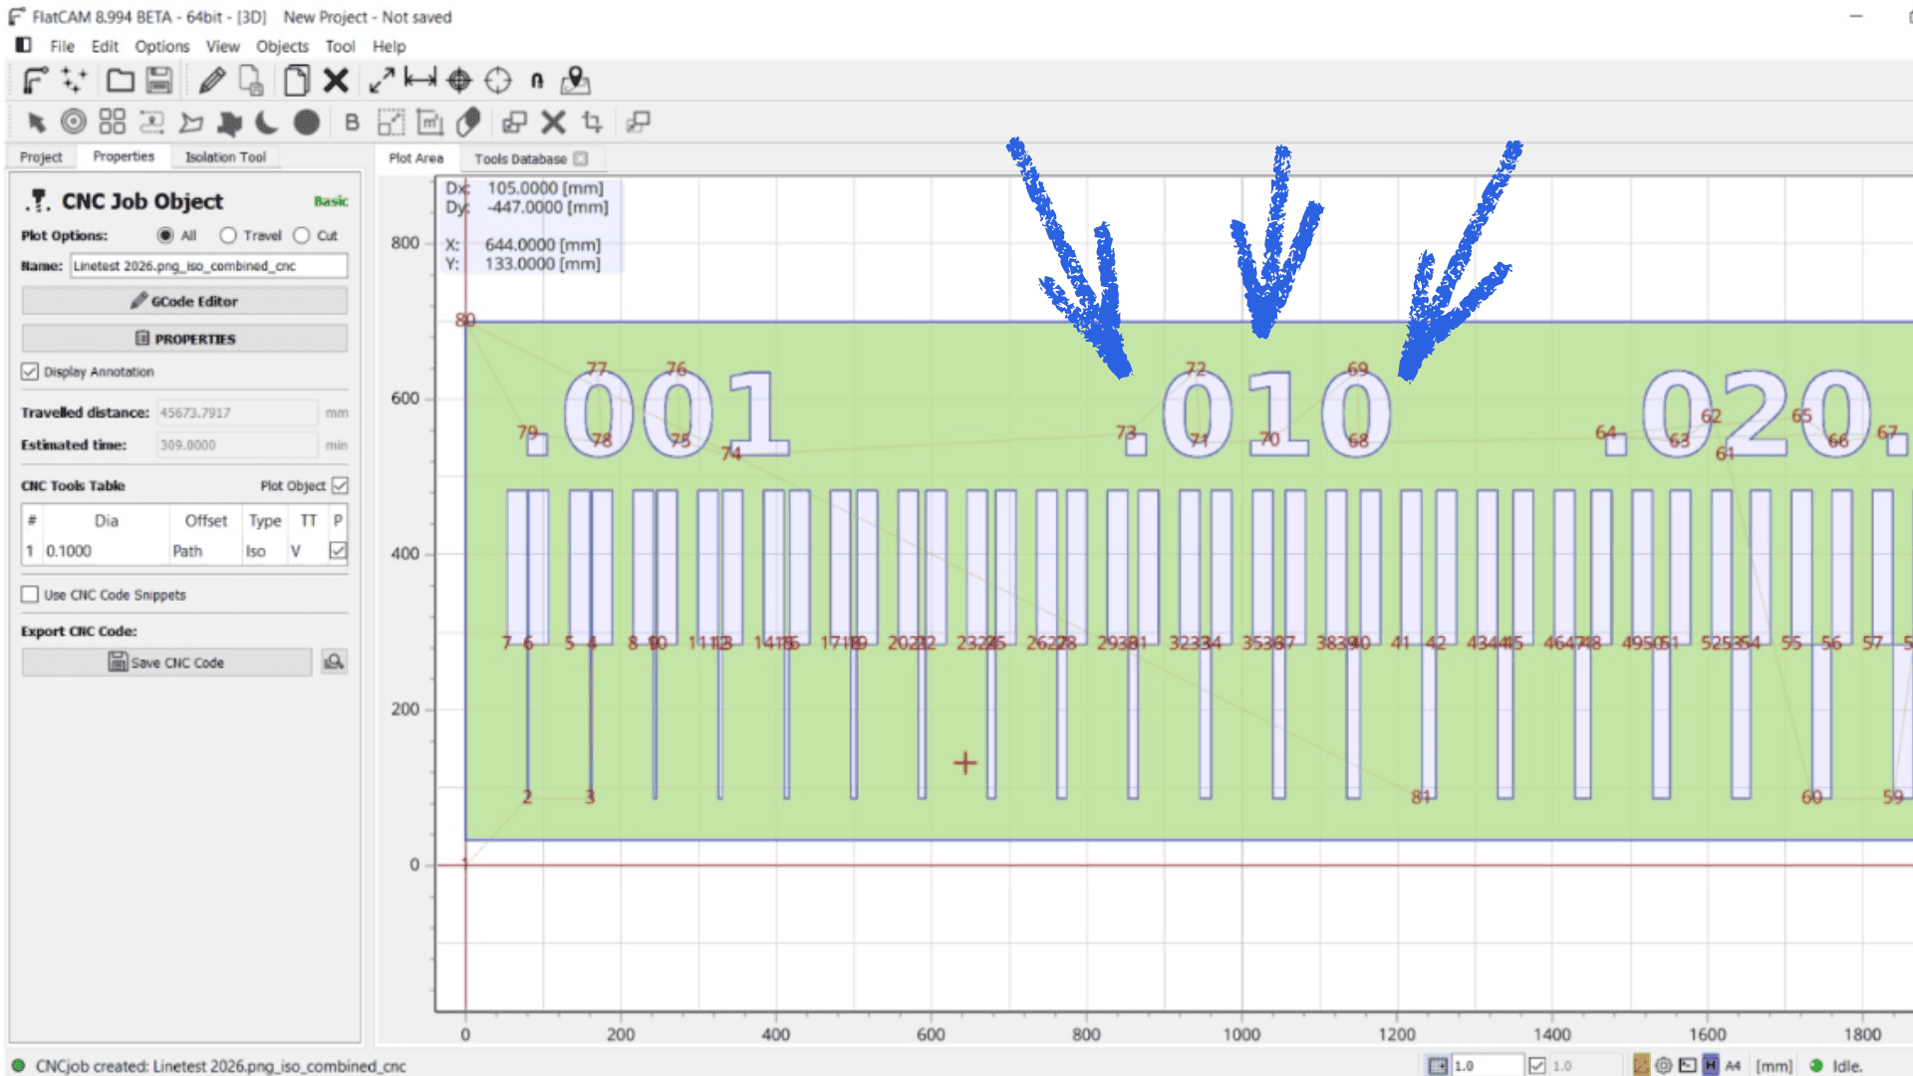Select the Locate in Object map-pin icon
The height and width of the screenshot is (1076, 1913).
575,81
